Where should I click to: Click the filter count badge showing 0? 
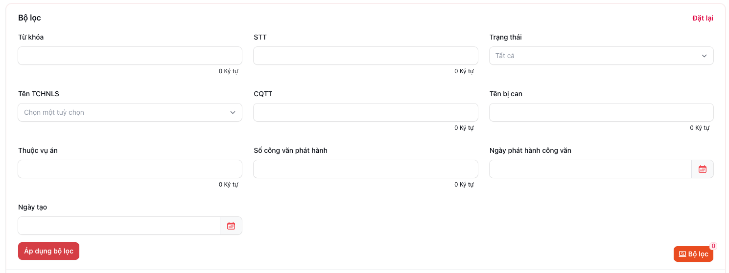(713, 246)
